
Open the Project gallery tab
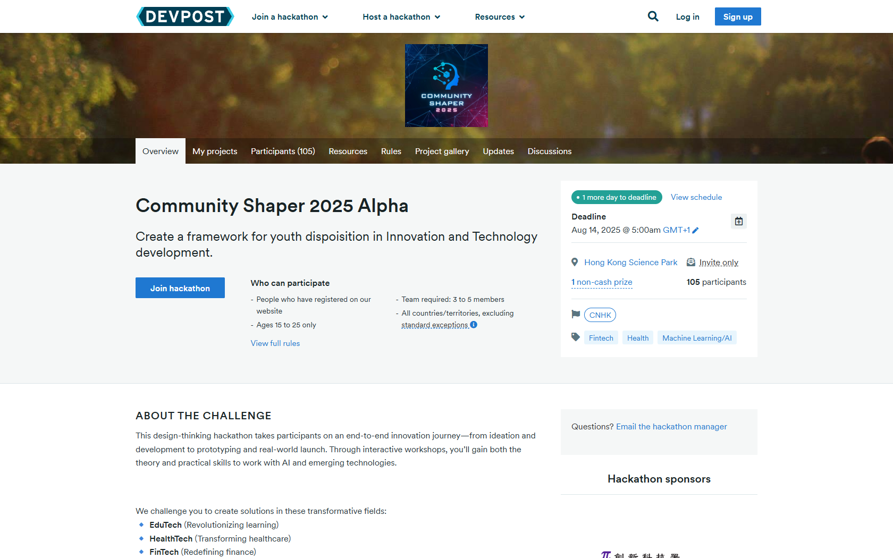[x=442, y=151]
